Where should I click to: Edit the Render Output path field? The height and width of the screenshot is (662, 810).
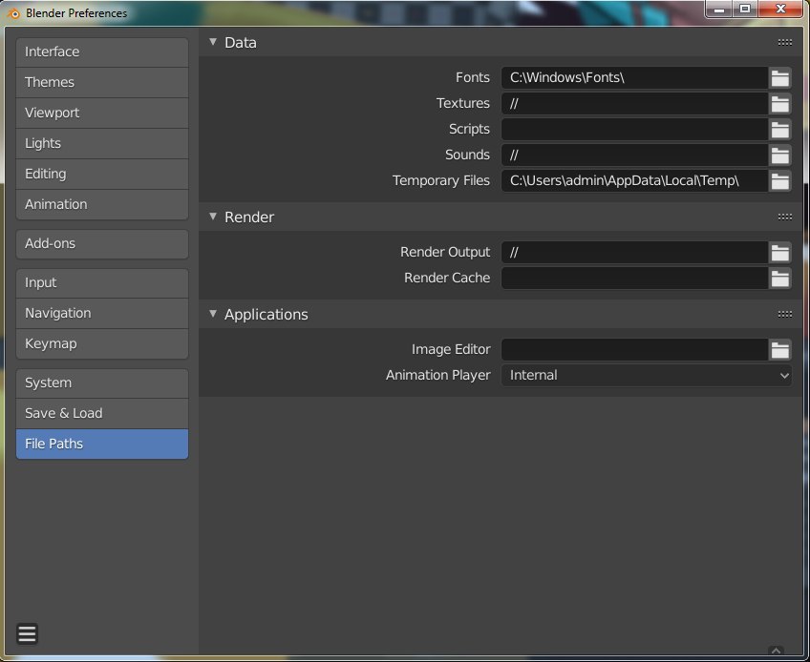click(x=635, y=253)
